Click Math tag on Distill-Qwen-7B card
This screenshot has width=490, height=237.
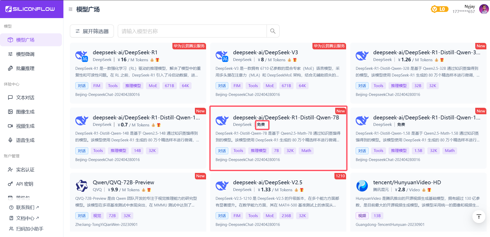point(306,151)
